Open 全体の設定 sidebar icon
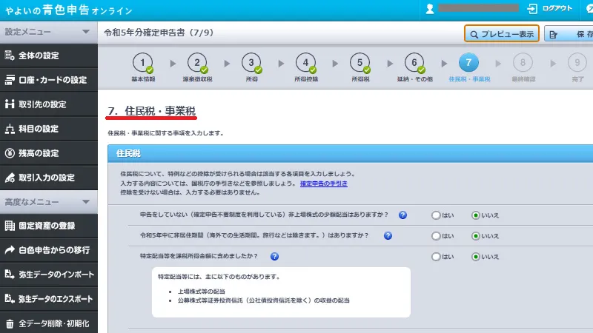Screen dimensions: 593x333 pos(10,55)
